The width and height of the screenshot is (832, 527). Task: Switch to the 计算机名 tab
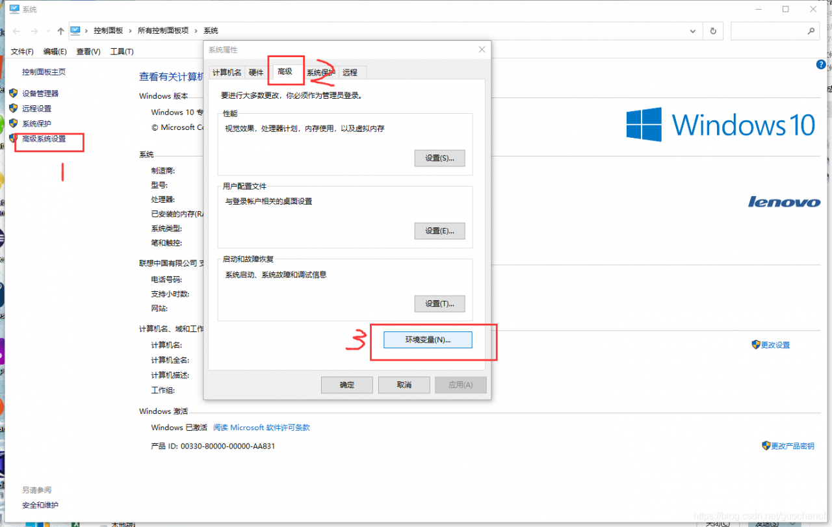click(227, 73)
